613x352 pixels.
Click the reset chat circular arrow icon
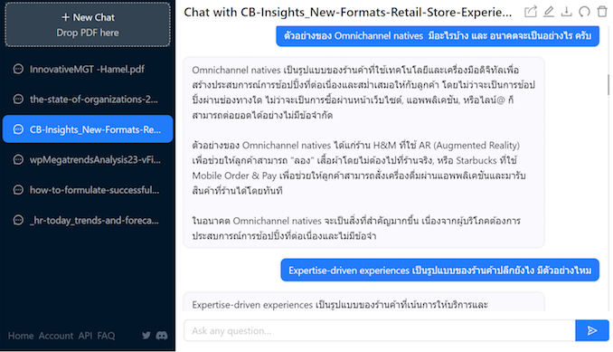coord(584,12)
